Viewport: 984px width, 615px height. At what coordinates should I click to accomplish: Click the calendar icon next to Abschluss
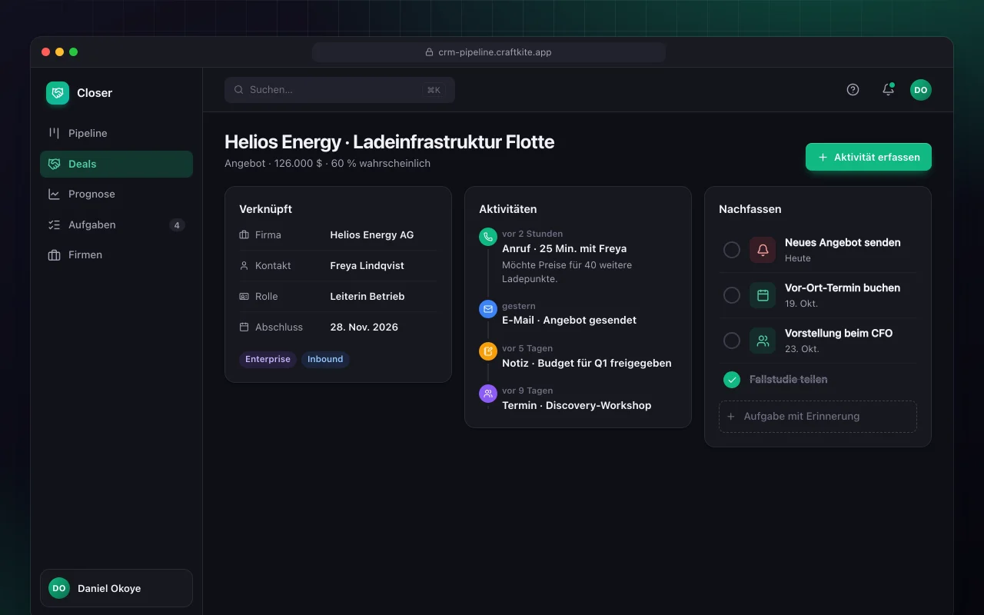pyautogui.click(x=244, y=327)
